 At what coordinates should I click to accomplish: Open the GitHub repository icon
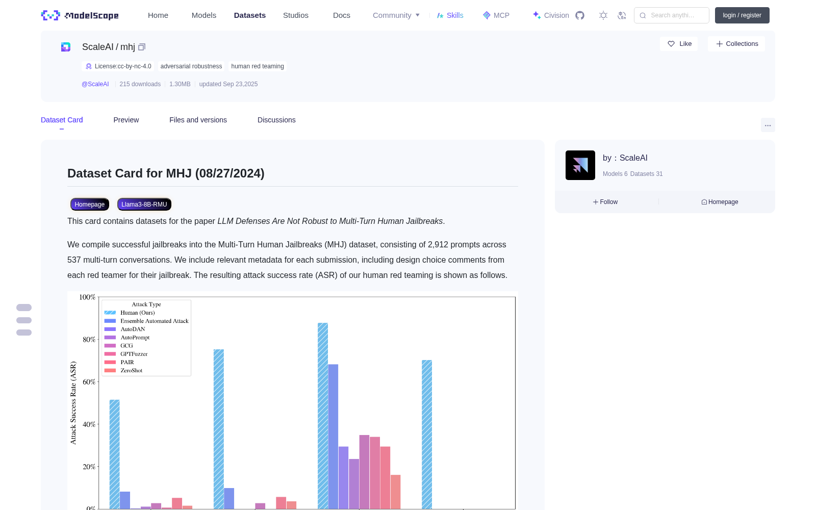pyautogui.click(x=580, y=15)
